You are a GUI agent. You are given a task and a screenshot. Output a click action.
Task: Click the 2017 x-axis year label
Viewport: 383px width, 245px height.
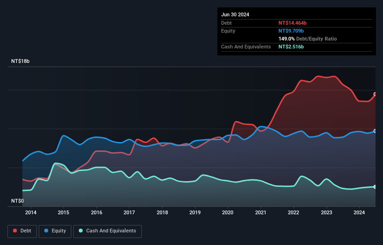129,213
